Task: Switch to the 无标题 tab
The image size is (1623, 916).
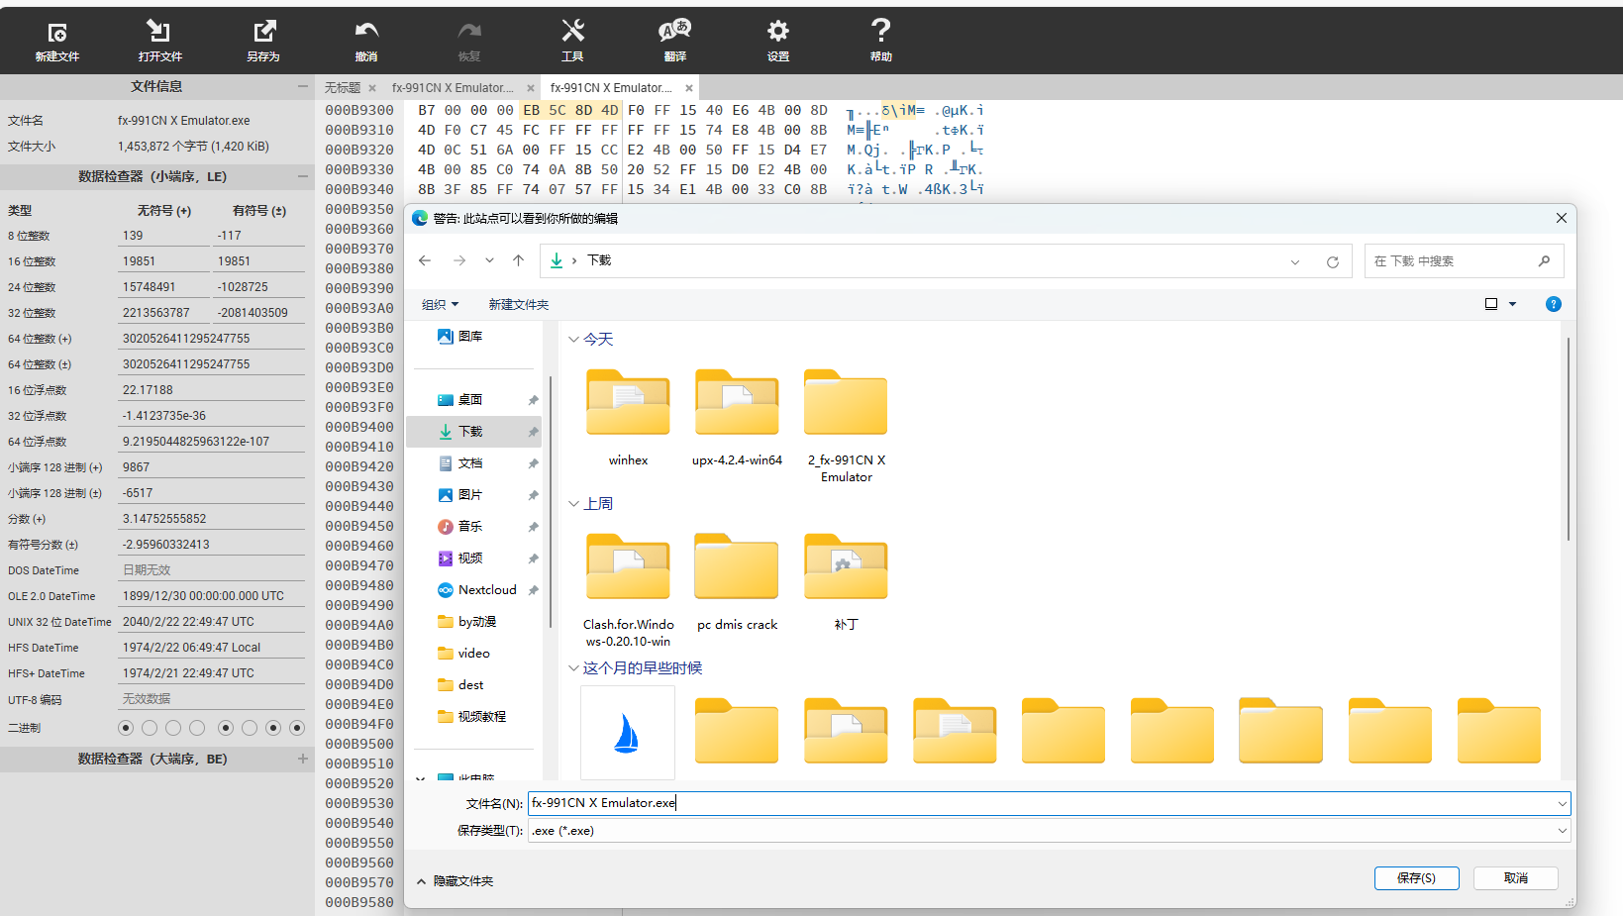Action: pyautogui.click(x=343, y=88)
